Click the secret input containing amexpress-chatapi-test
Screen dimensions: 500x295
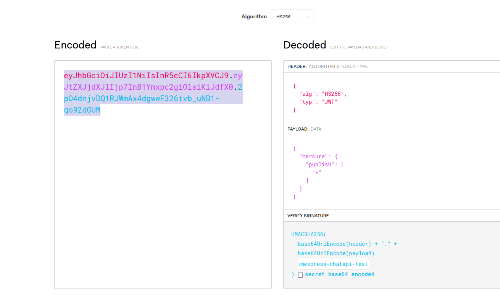point(333,263)
